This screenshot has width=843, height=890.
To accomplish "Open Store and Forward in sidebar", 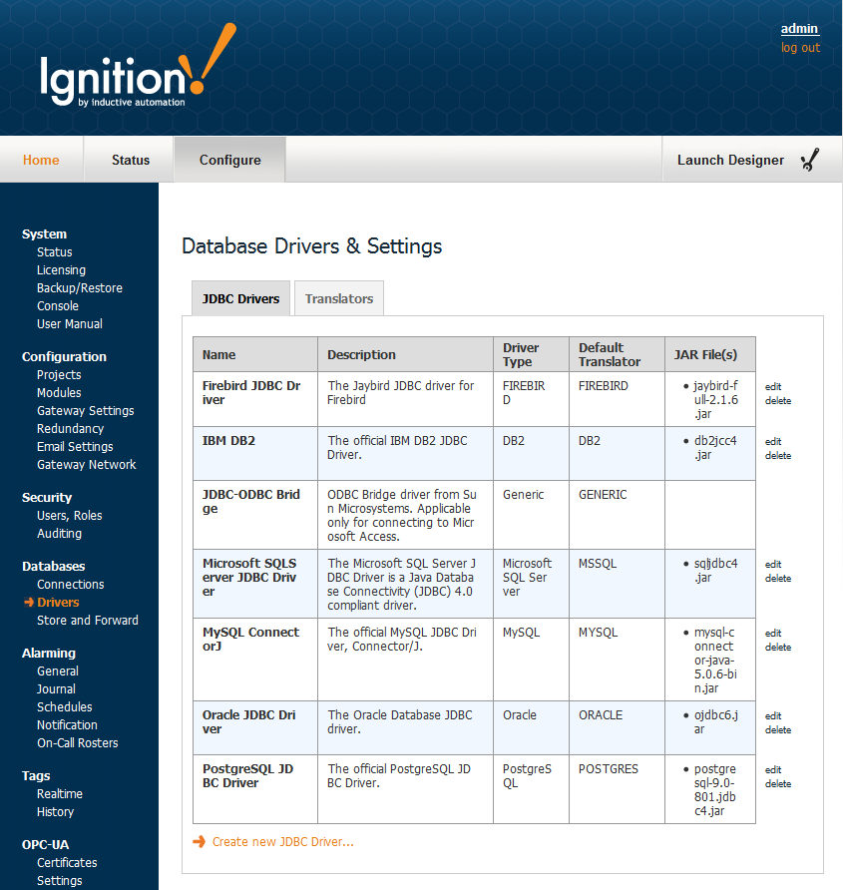I will [x=88, y=621].
